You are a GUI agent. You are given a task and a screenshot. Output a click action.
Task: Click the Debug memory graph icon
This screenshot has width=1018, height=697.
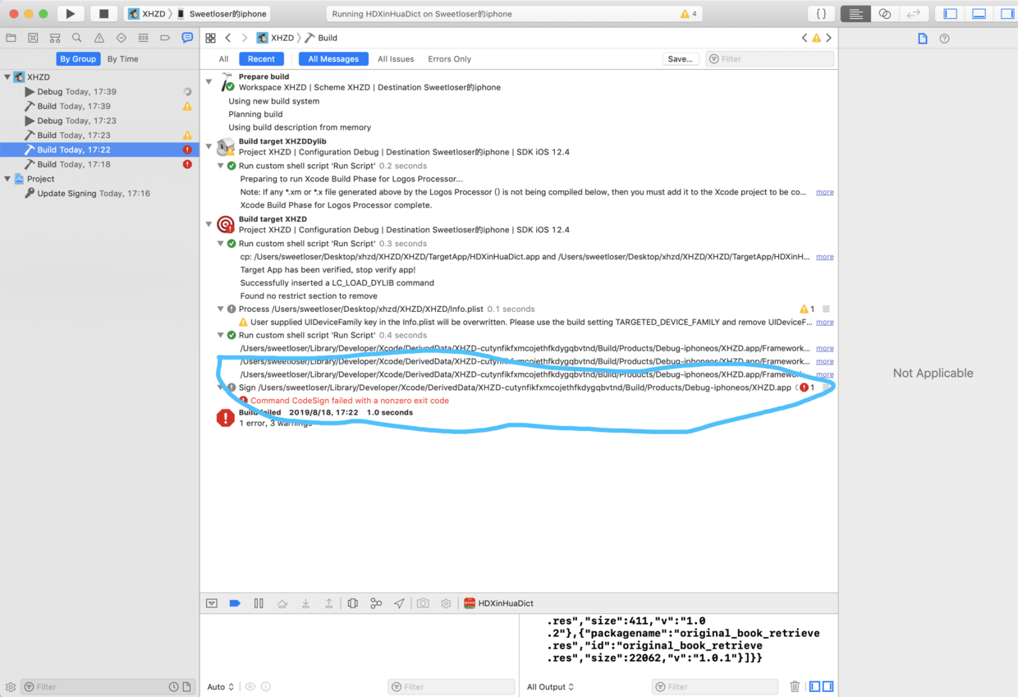(375, 603)
